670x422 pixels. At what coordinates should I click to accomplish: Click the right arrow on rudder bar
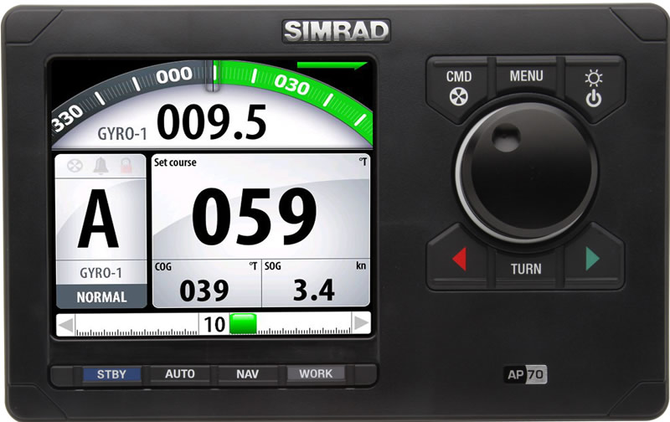[x=361, y=324]
